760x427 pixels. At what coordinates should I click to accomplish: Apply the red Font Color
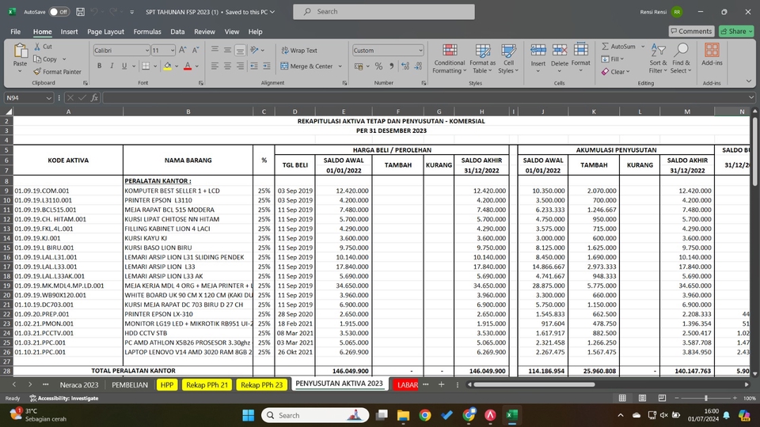pos(188,66)
